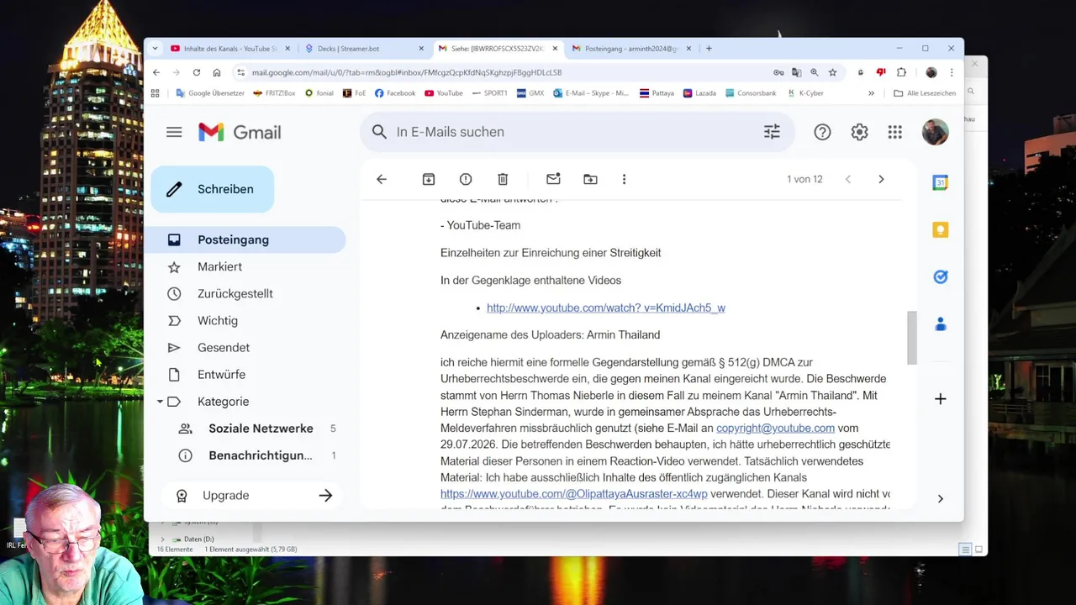Open Facebook bookmark
This screenshot has width=1076, height=605.
point(395,93)
